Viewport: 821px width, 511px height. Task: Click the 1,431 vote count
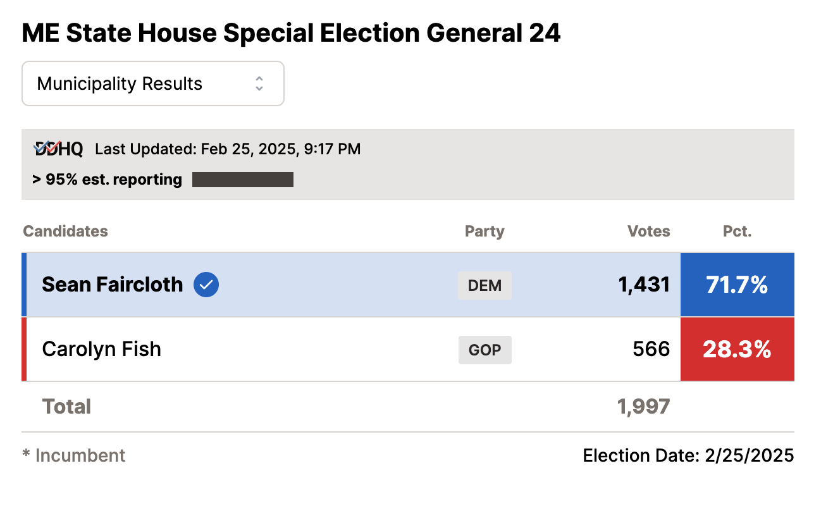(x=644, y=285)
